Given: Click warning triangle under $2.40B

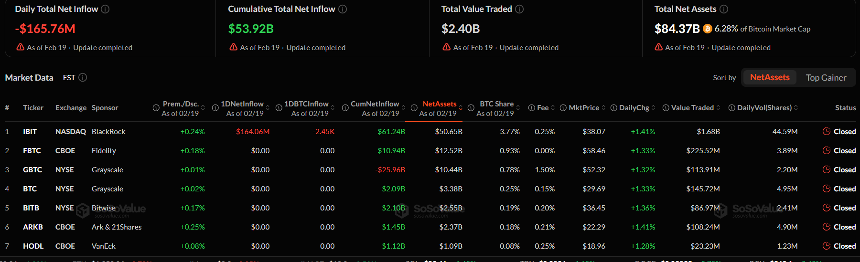Looking at the screenshot, I should [447, 47].
